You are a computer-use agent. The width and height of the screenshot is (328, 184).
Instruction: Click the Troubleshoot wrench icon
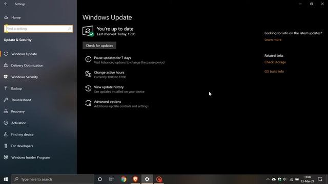pyautogui.click(x=6, y=100)
